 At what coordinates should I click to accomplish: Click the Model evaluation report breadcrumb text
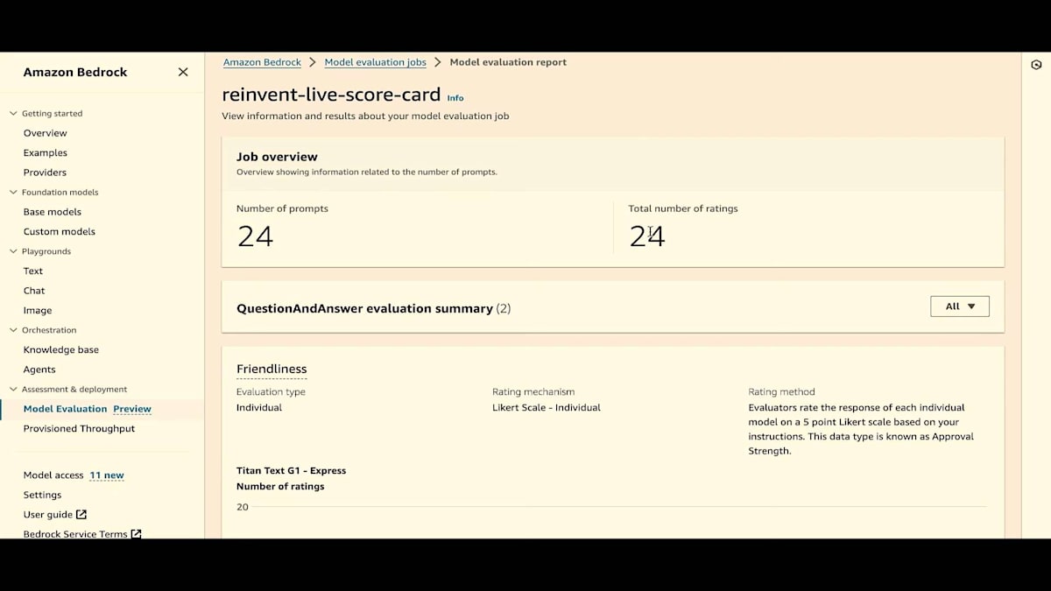(508, 62)
